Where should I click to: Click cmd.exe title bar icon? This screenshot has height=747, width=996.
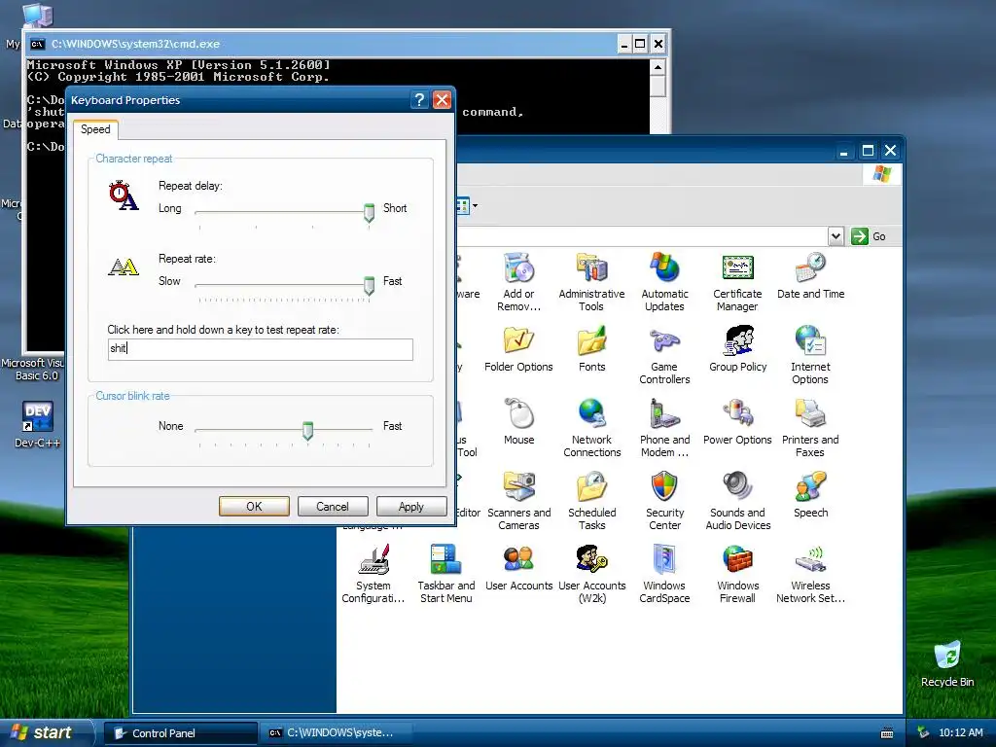point(38,44)
